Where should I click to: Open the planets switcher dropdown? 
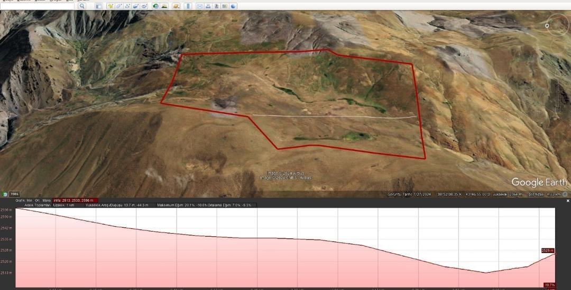pyautogui.click(x=176, y=6)
